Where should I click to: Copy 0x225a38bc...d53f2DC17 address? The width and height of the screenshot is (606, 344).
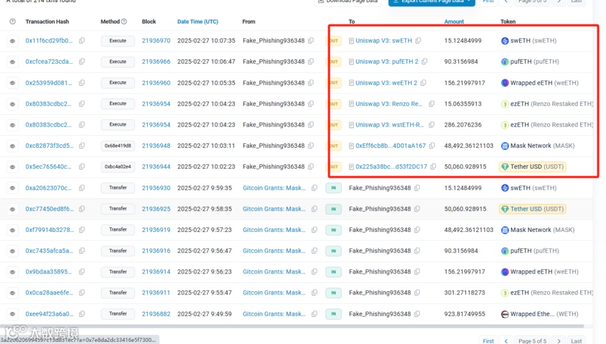coord(433,166)
